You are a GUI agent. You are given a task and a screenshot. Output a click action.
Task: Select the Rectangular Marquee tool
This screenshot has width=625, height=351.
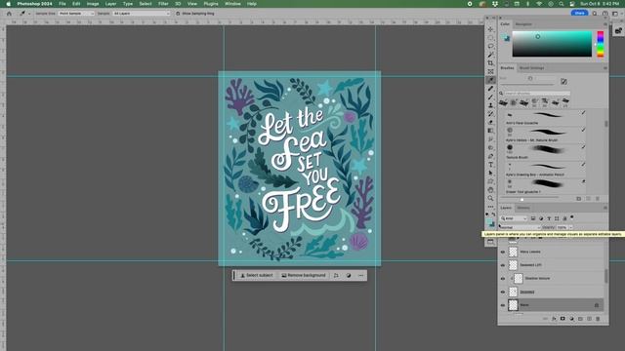[490, 38]
